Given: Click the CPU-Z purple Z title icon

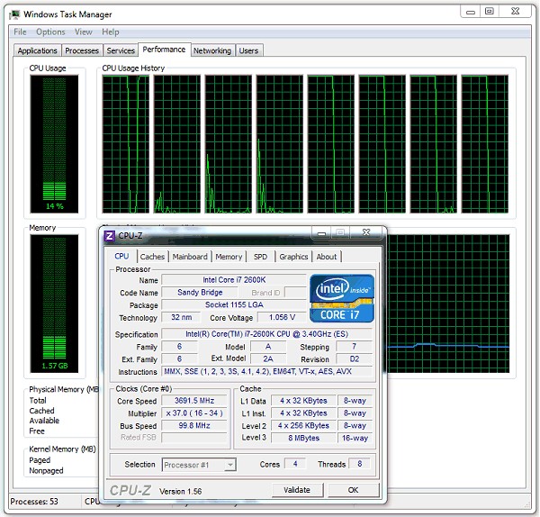Looking at the screenshot, I should coord(109,236).
